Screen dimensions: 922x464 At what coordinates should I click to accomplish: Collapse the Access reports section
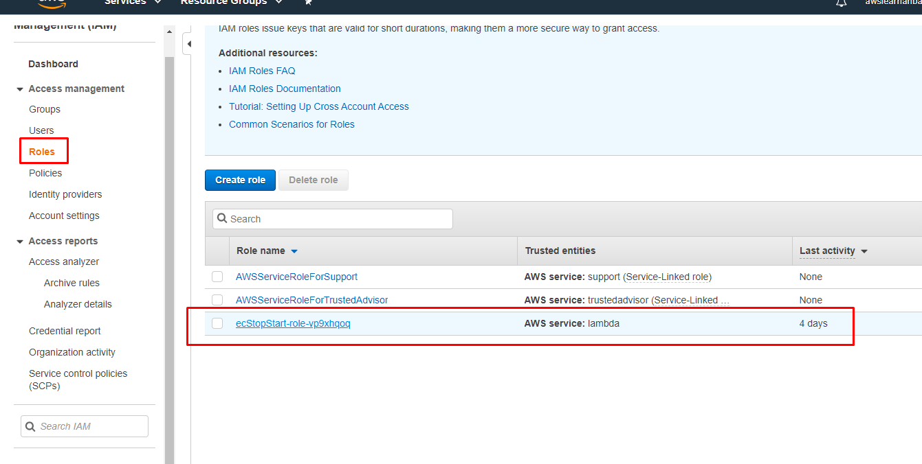point(19,241)
